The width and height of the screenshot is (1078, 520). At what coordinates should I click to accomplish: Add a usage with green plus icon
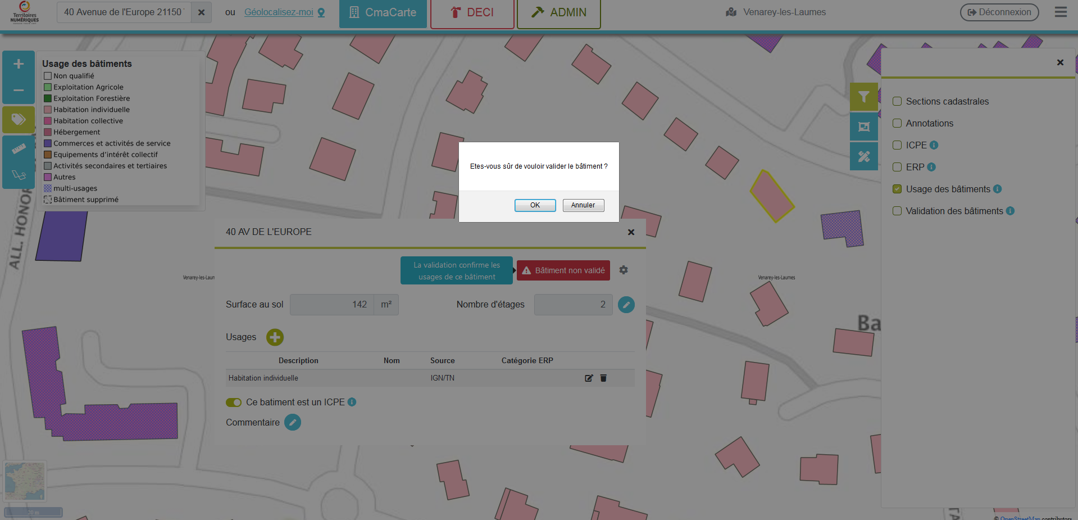[275, 337]
